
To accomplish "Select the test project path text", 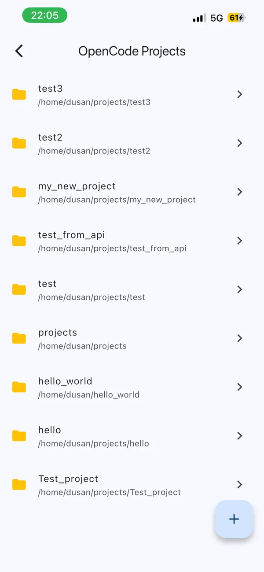I will tap(92, 297).
